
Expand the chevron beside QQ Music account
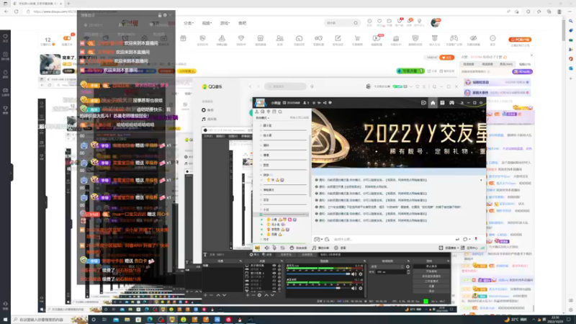(x=411, y=86)
